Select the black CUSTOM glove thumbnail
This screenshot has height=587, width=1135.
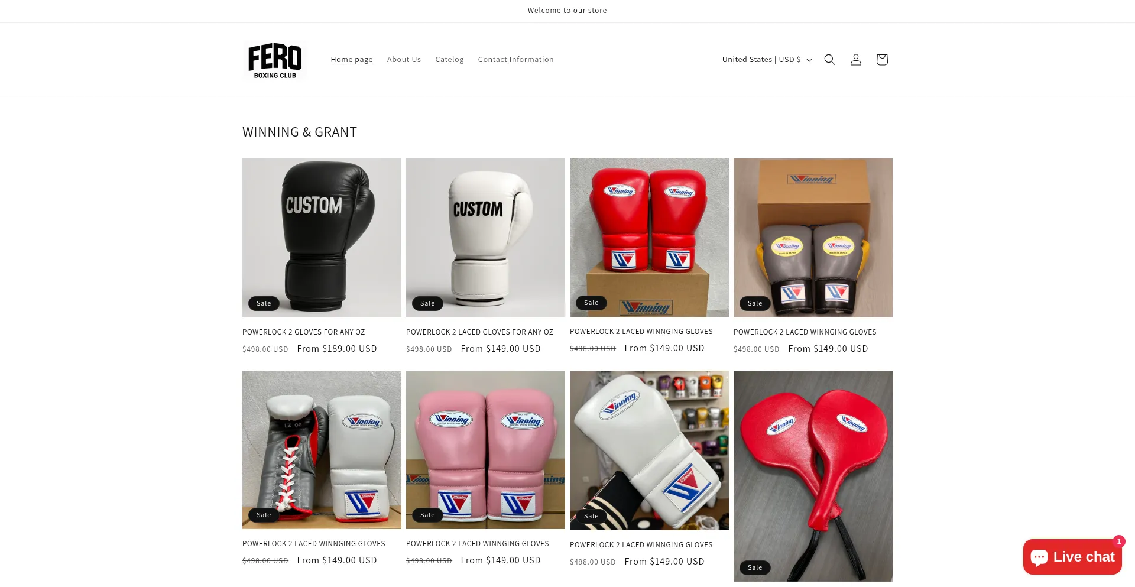pos(322,238)
